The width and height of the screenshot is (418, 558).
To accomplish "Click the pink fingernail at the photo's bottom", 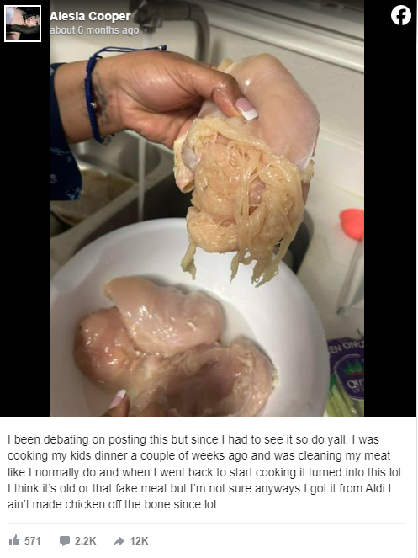I will point(118,399).
